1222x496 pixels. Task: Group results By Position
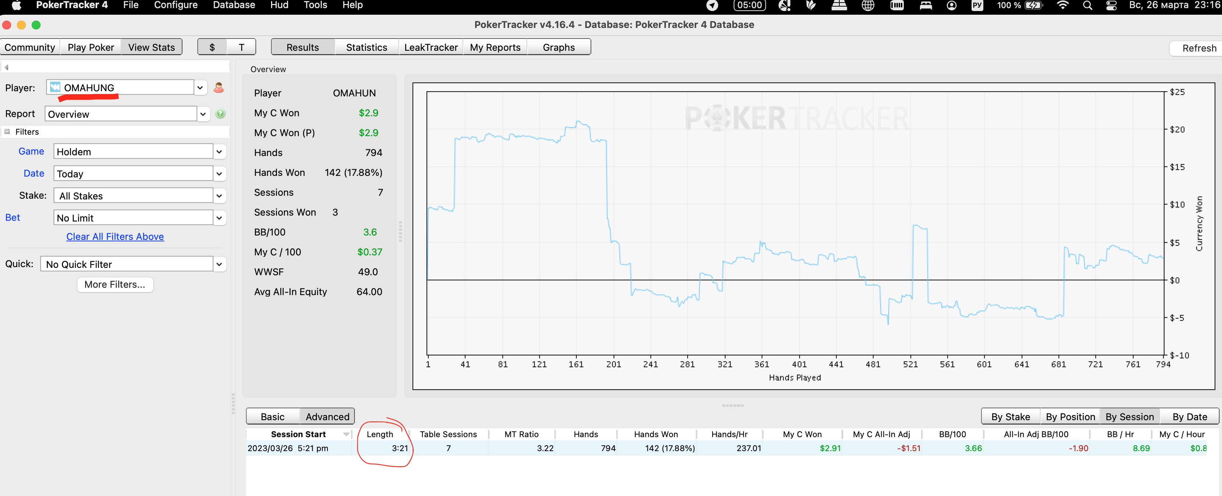(1070, 417)
